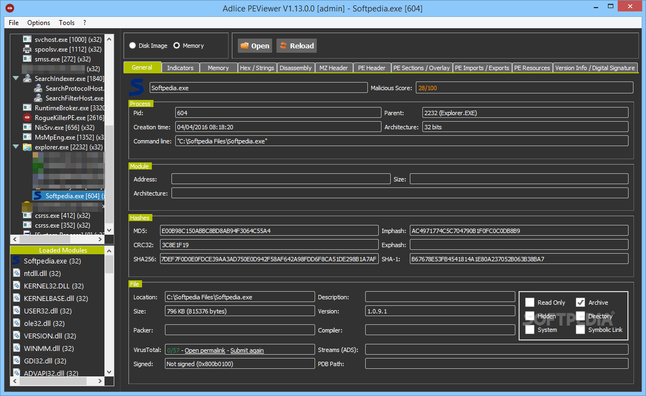Switch to the Hex / Strings tab
Screen dimensions: 646x396
(x=257, y=68)
